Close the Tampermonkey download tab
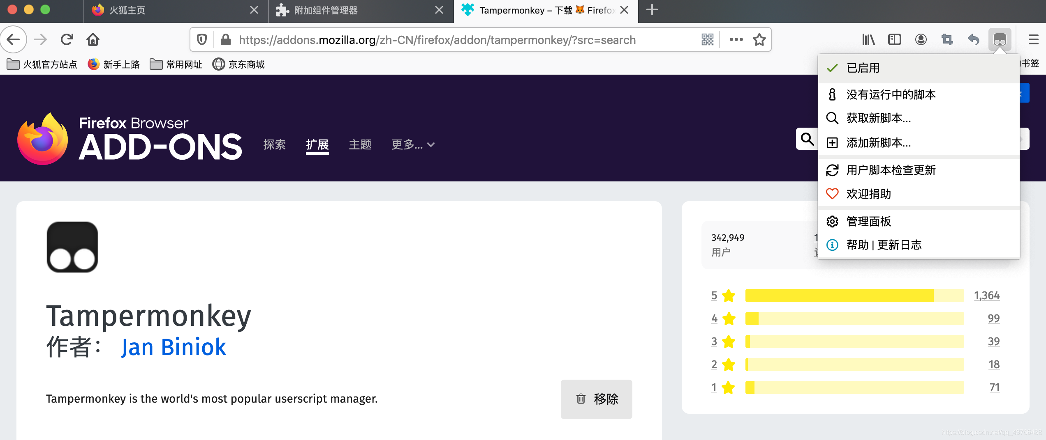 point(624,10)
